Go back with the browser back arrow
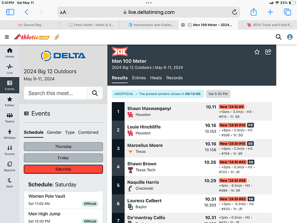Screen dimensions: 297x223 (x=26, y=12)
